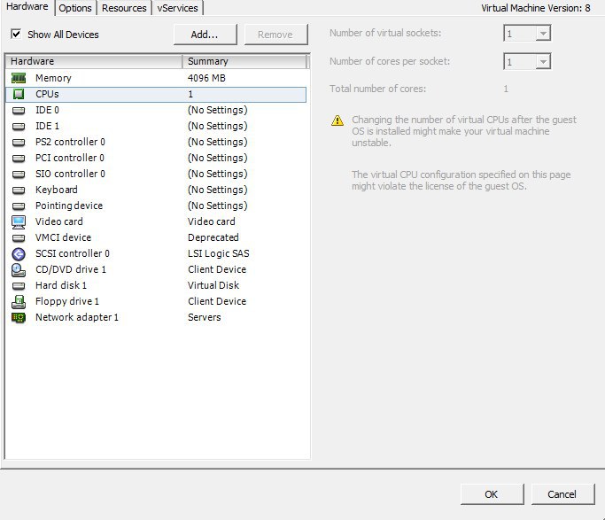Click the Virtual Disk summary value
This screenshot has width=605, height=520.
click(x=213, y=285)
